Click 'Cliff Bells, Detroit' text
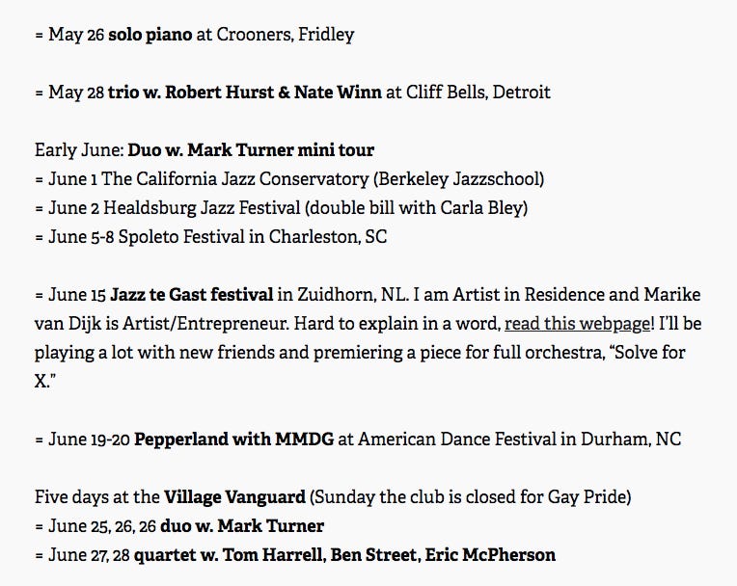 coord(478,92)
